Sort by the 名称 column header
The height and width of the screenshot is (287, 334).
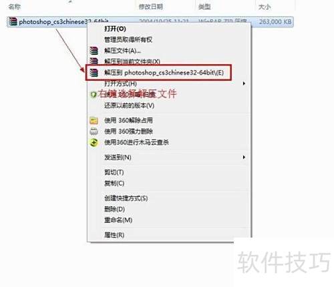tap(15, 7)
